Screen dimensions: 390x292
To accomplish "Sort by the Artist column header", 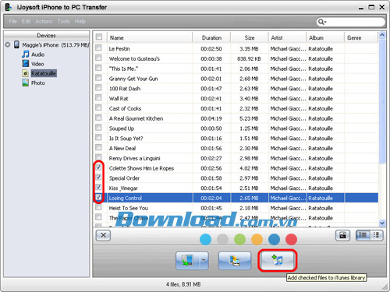I will pos(287,37).
